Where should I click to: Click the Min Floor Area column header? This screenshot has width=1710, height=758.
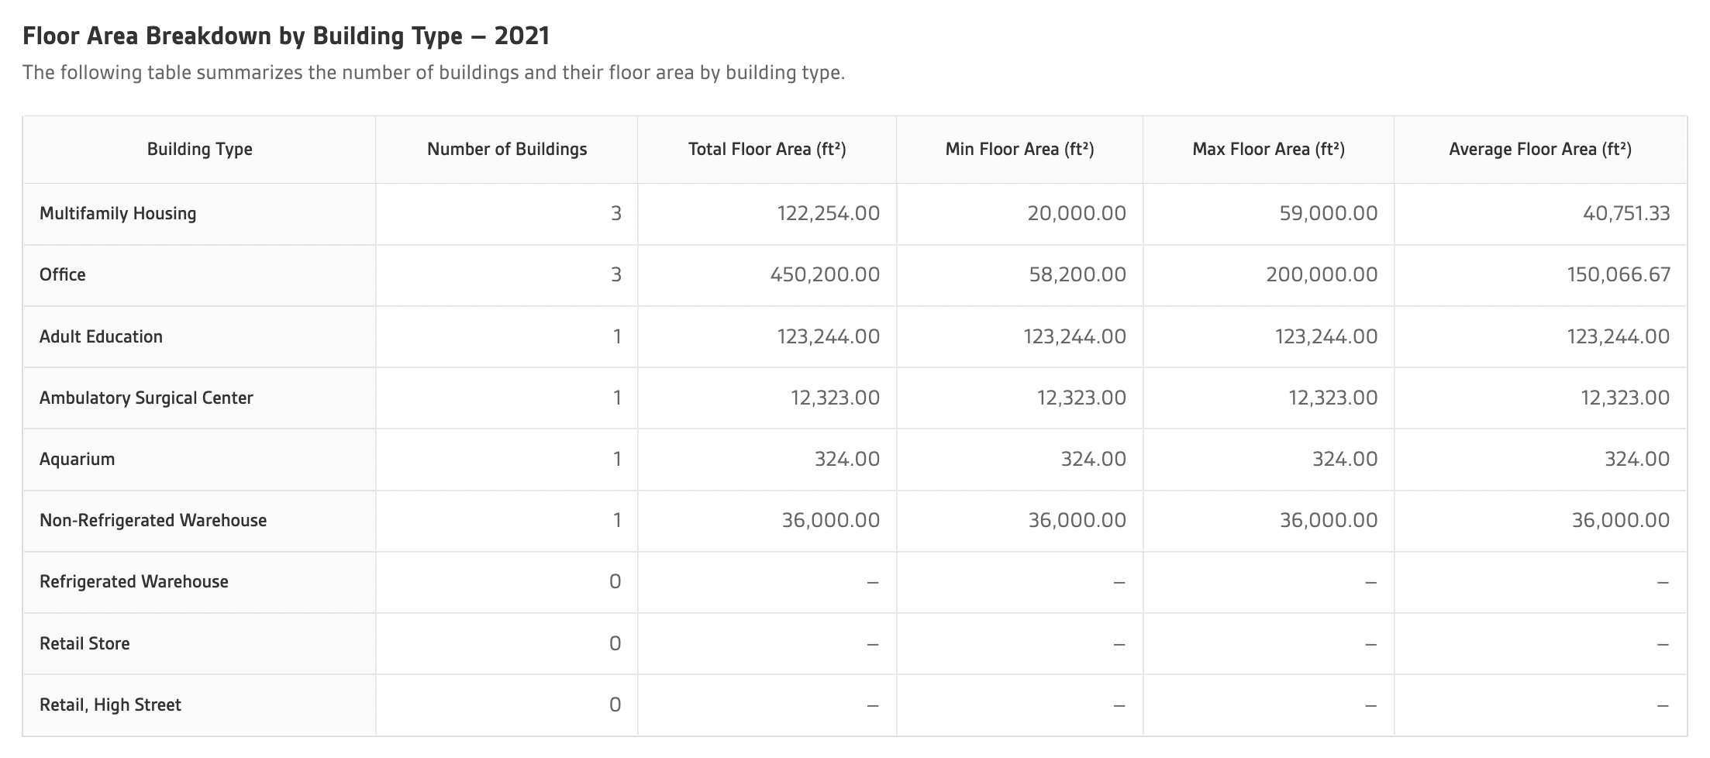click(x=1019, y=150)
